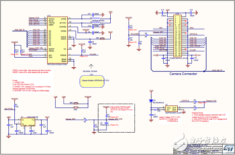Click the yellow Camera Module rounded box
Screen dimensions: 235x155
coord(92,81)
